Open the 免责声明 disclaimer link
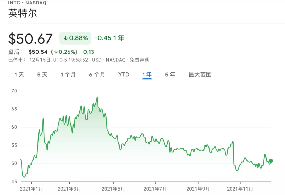Image resolution: width=285 pixels, height=195 pixels. coord(140,60)
